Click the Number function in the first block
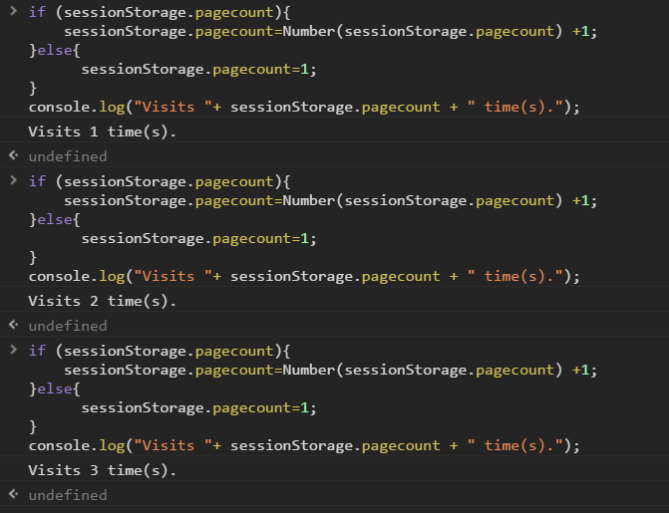Screen dimensions: 669x513 [x=308, y=31]
